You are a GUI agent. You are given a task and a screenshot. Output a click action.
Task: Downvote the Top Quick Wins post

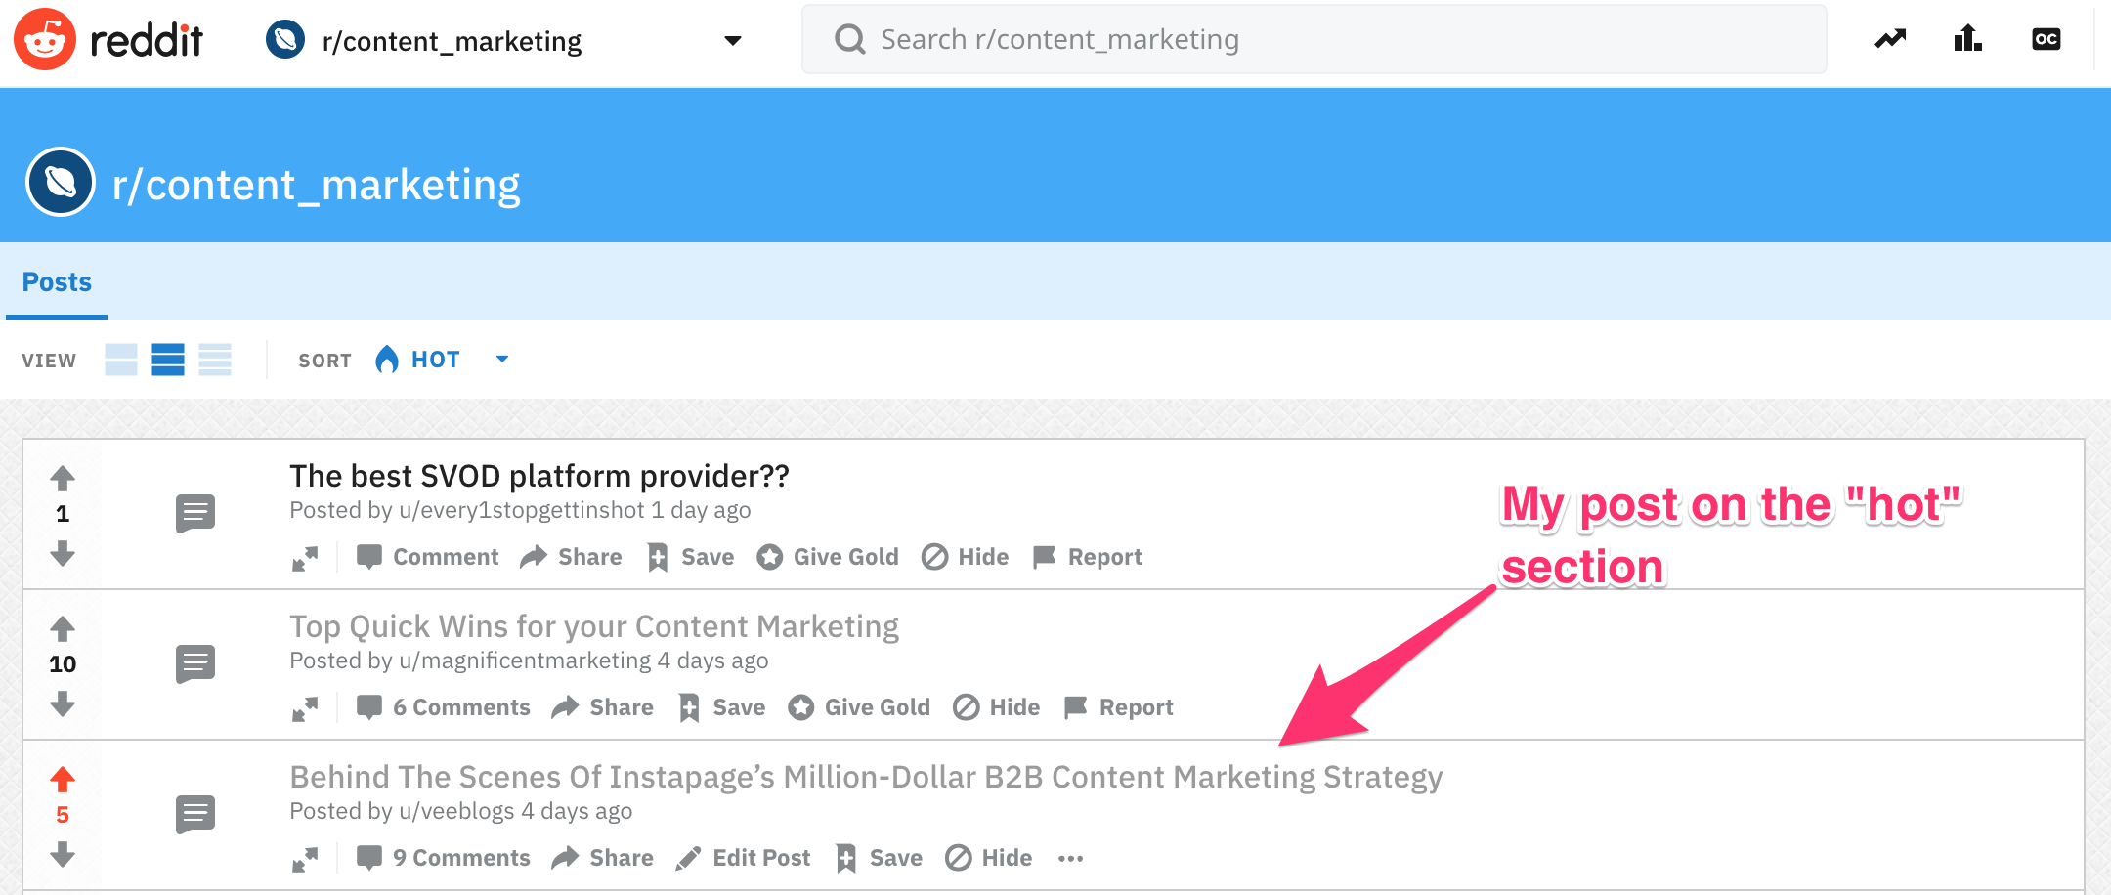(x=63, y=703)
